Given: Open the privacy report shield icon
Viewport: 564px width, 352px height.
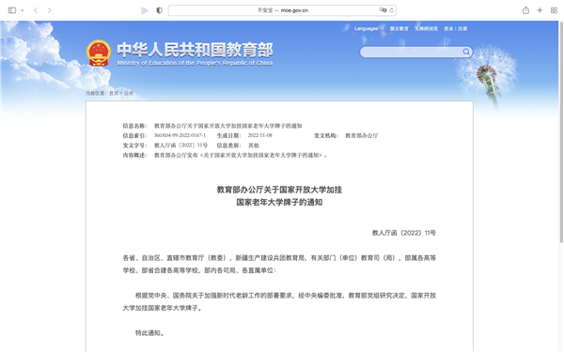Looking at the screenshot, I should click(x=160, y=10).
